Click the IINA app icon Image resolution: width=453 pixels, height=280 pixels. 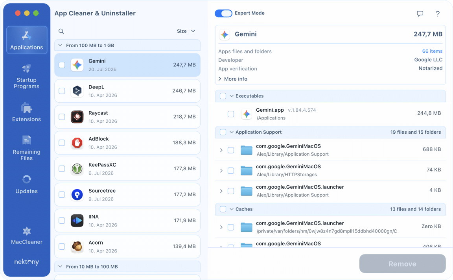[77, 221]
